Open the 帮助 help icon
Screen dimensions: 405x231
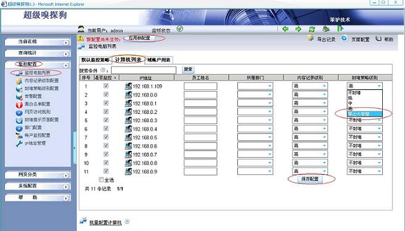pos(378,39)
